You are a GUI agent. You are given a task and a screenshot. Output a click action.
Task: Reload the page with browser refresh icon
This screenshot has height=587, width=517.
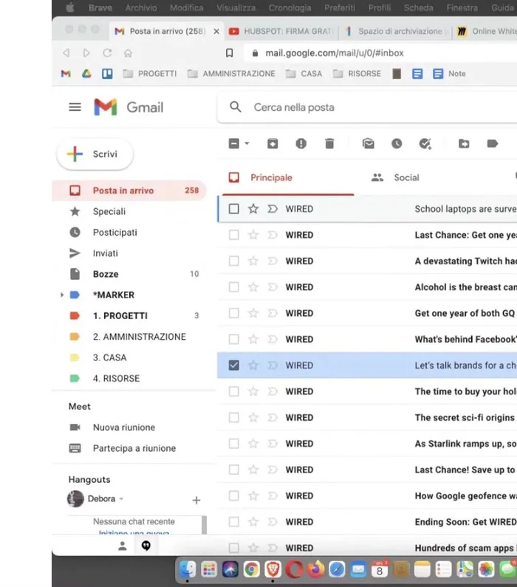107,53
